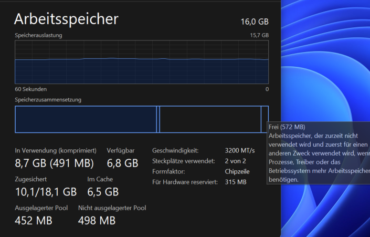370x237 pixels.
Task: Select the 3200 MT/s speed value
Action: click(240, 150)
